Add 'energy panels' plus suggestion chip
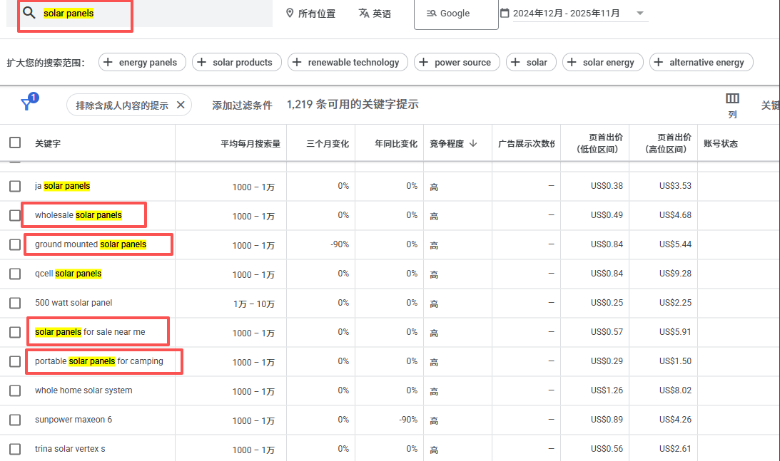This screenshot has height=461, width=780. coord(142,63)
